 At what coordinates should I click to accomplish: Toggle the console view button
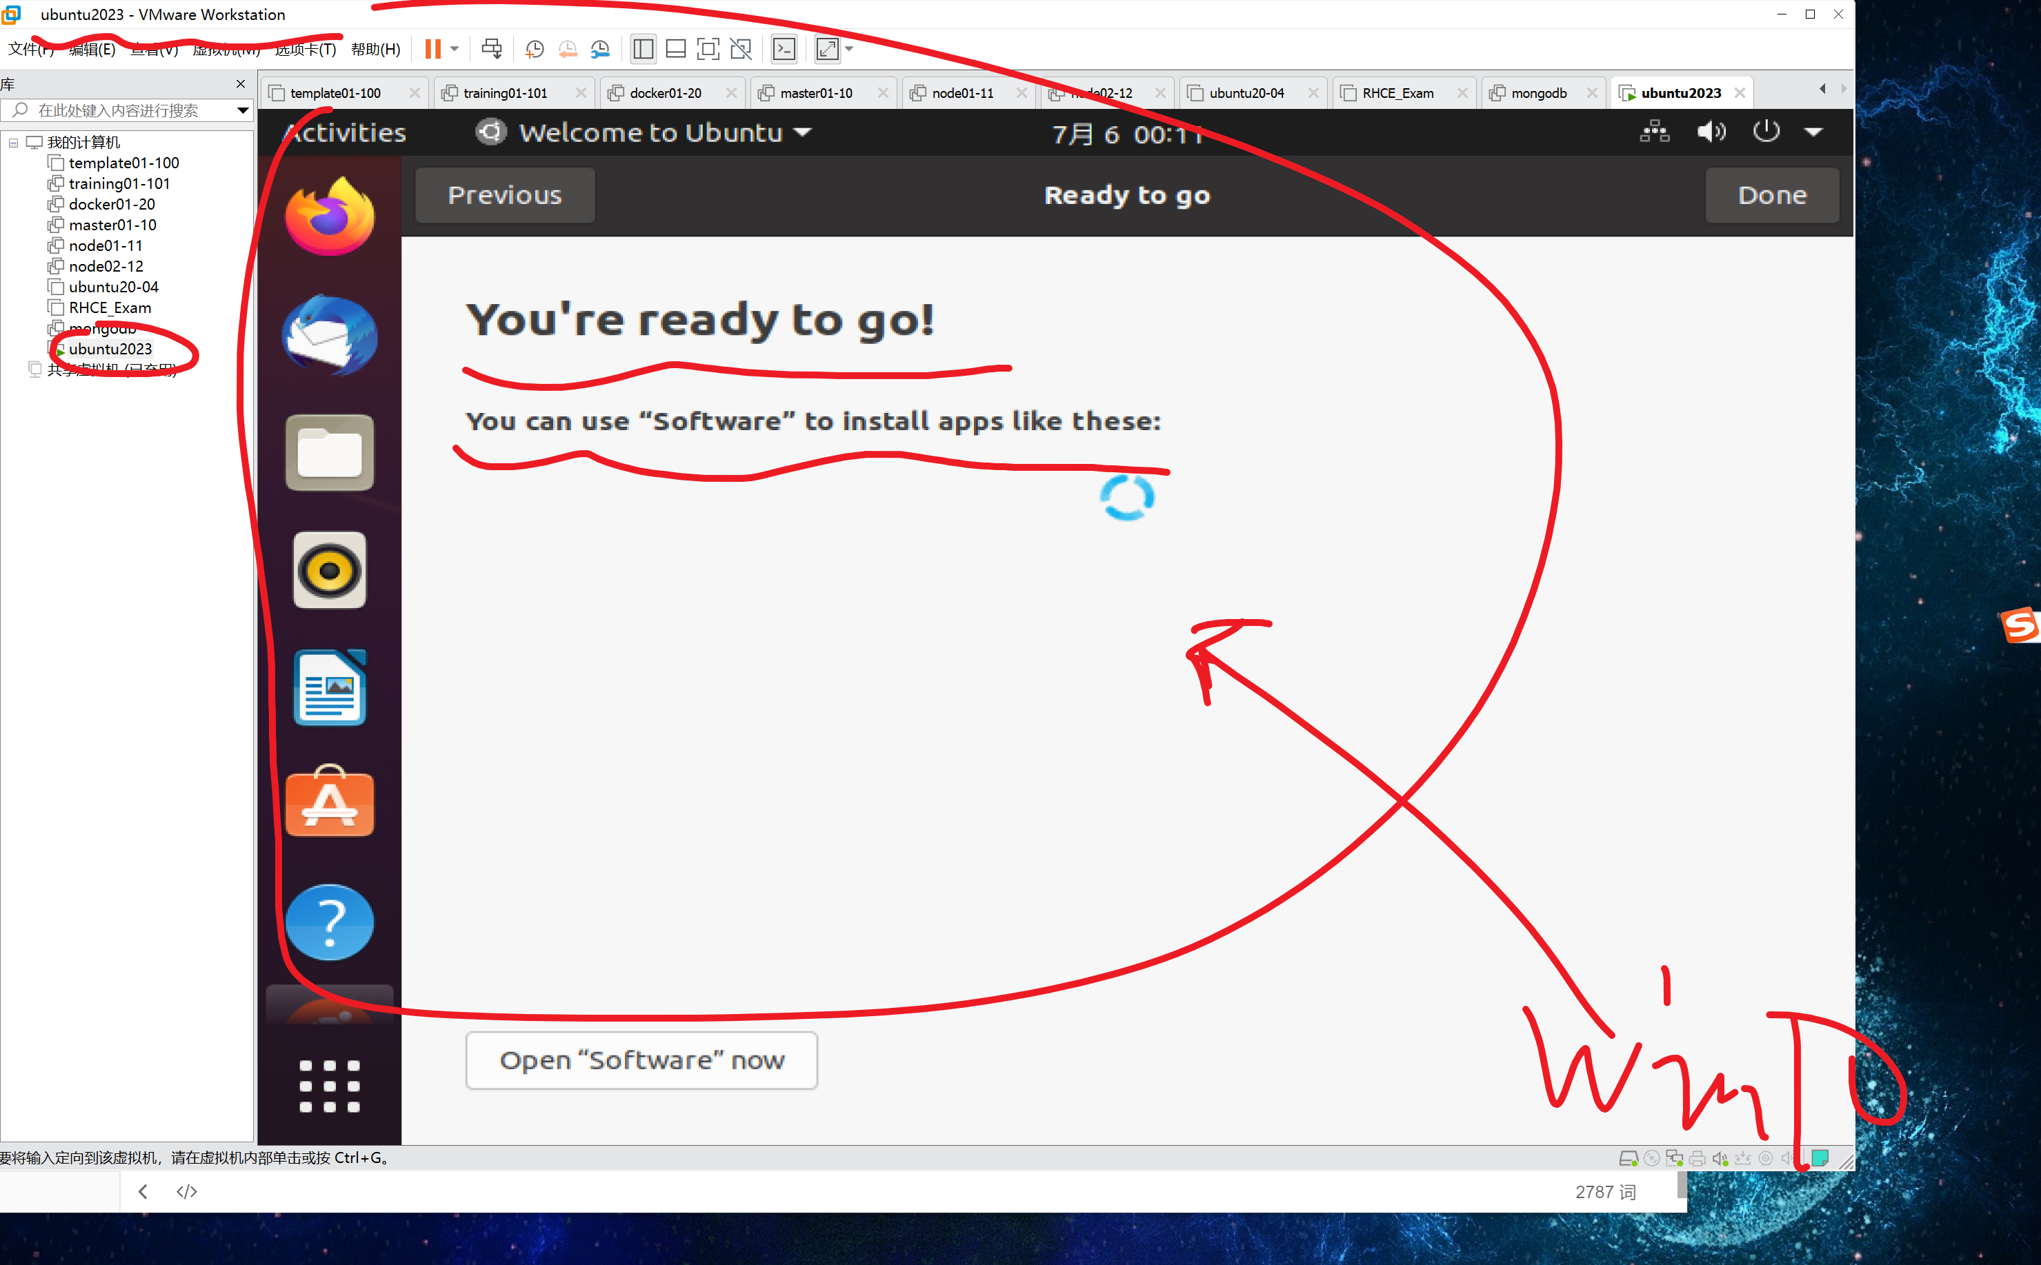click(784, 50)
